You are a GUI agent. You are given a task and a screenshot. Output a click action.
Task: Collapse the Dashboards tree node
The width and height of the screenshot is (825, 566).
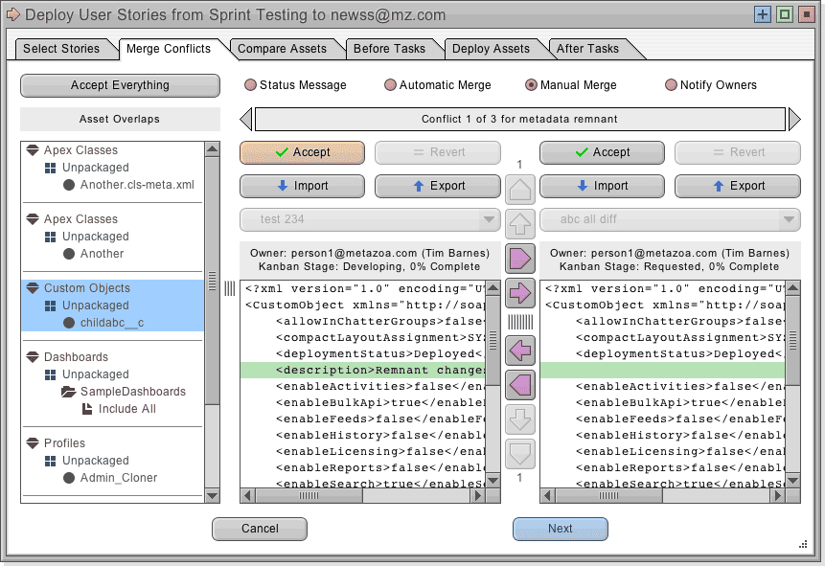point(32,357)
